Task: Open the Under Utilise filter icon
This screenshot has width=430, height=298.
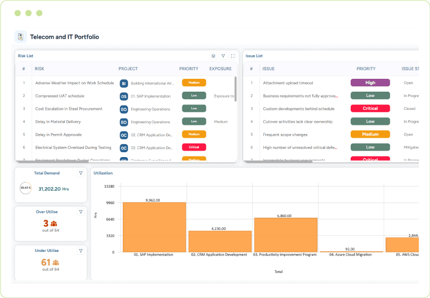Action: [81, 251]
